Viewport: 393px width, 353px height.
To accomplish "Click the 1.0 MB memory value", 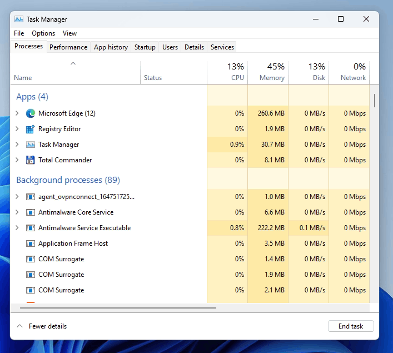I will (275, 197).
